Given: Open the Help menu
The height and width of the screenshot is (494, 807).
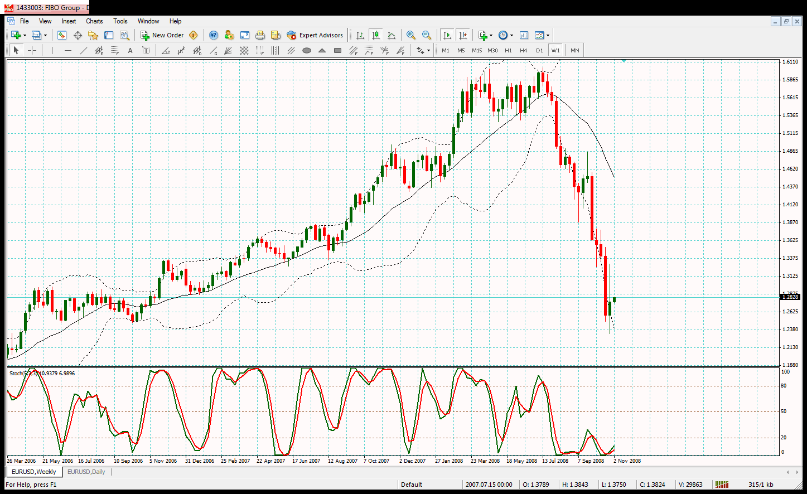Looking at the screenshot, I should pos(176,21).
